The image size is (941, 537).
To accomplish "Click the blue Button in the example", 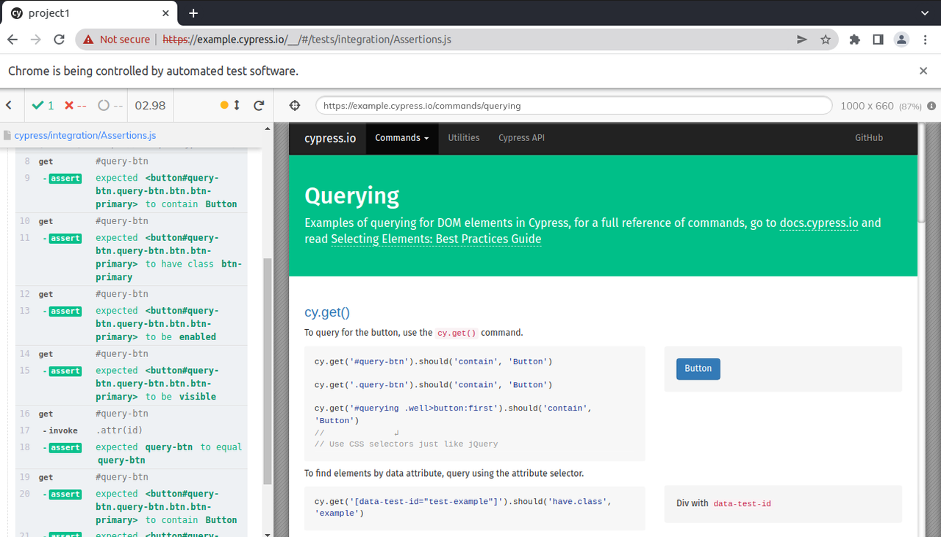I will (x=698, y=369).
